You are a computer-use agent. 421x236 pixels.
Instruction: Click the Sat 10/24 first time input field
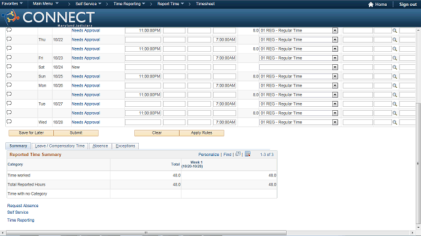[x=143, y=67]
